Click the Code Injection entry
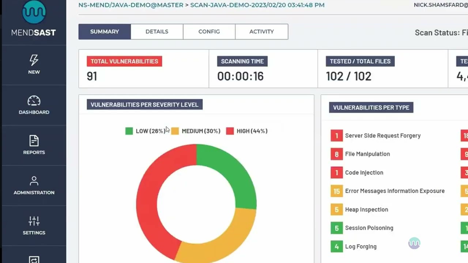 (364, 173)
